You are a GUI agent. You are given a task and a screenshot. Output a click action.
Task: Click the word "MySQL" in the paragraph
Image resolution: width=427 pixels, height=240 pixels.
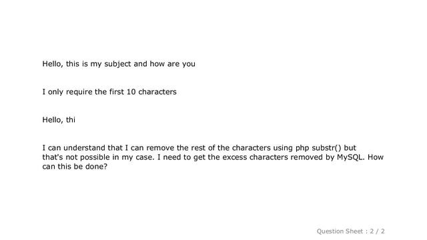[x=350, y=157]
